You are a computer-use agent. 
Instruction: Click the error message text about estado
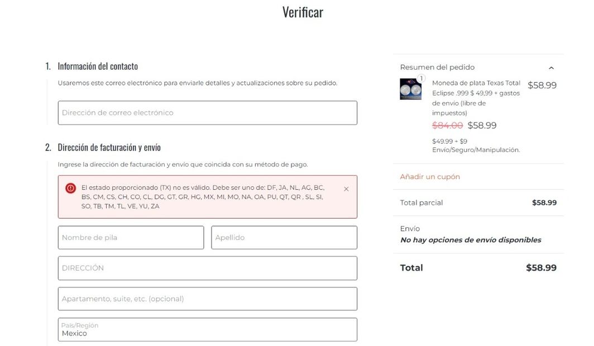[203, 197]
